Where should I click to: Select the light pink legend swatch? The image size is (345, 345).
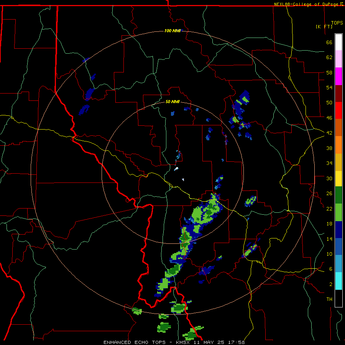tap(338, 59)
